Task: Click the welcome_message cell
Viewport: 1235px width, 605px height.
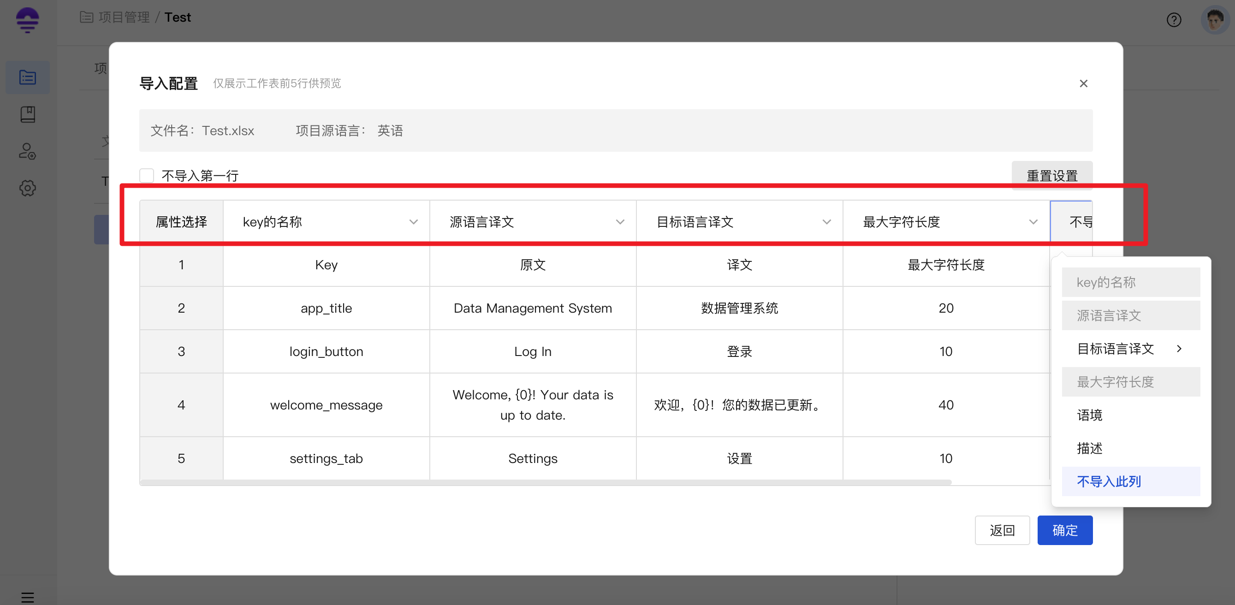Action: coord(326,405)
